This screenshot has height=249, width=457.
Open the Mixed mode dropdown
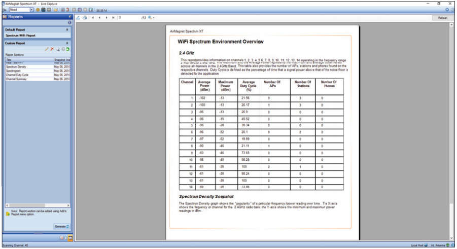pyautogui.click(x=31, y=10)
